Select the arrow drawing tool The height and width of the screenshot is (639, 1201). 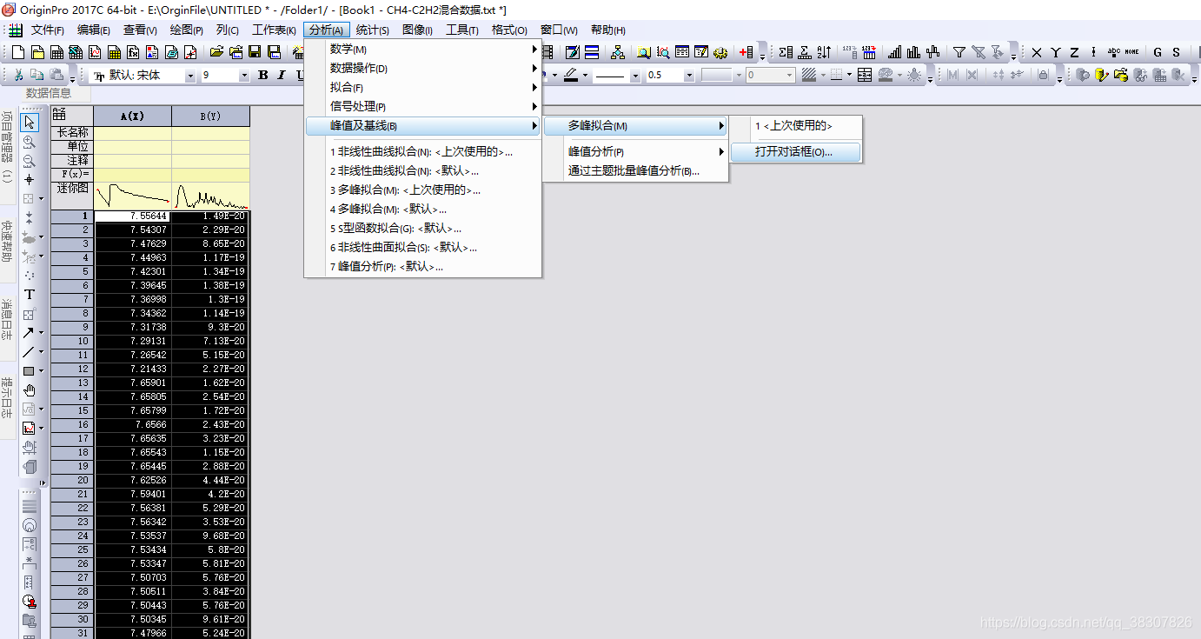click(x=29, y=332)
